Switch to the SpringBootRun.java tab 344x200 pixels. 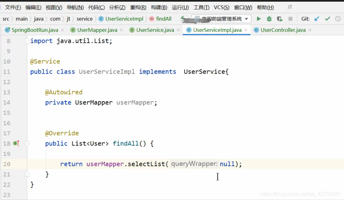pos(35,30)
